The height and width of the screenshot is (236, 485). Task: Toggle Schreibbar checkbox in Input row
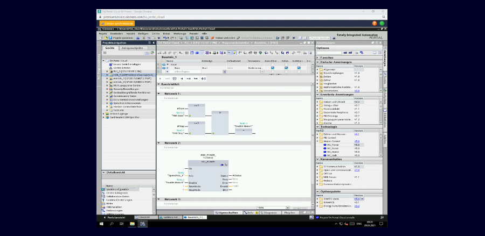pos(286,65)
